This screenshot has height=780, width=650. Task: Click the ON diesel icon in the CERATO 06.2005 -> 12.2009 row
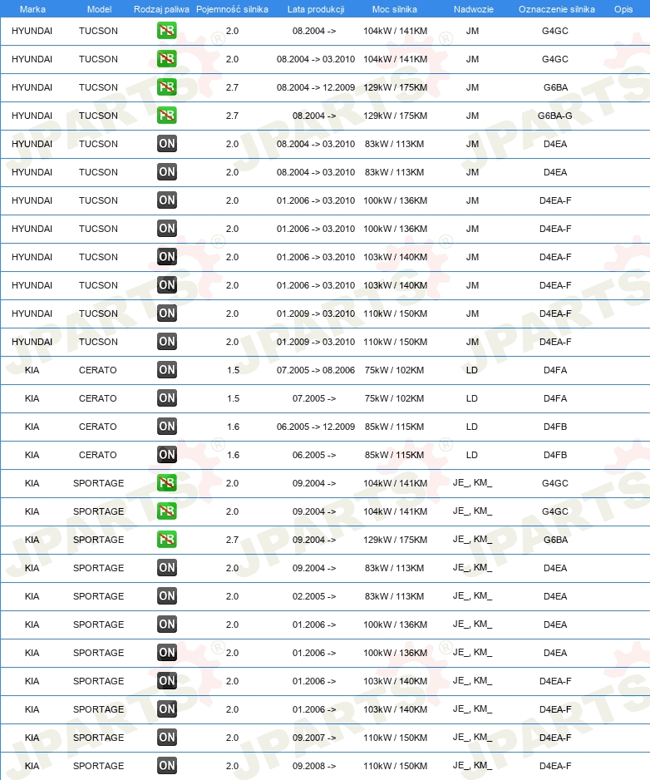[x=166, y=427]
